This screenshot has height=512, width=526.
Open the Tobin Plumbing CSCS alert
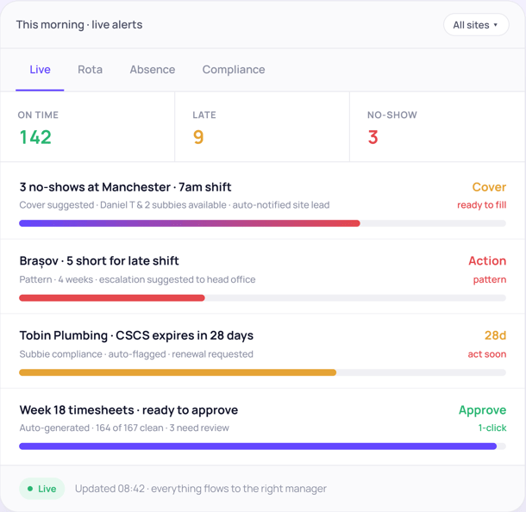[263, 351]
